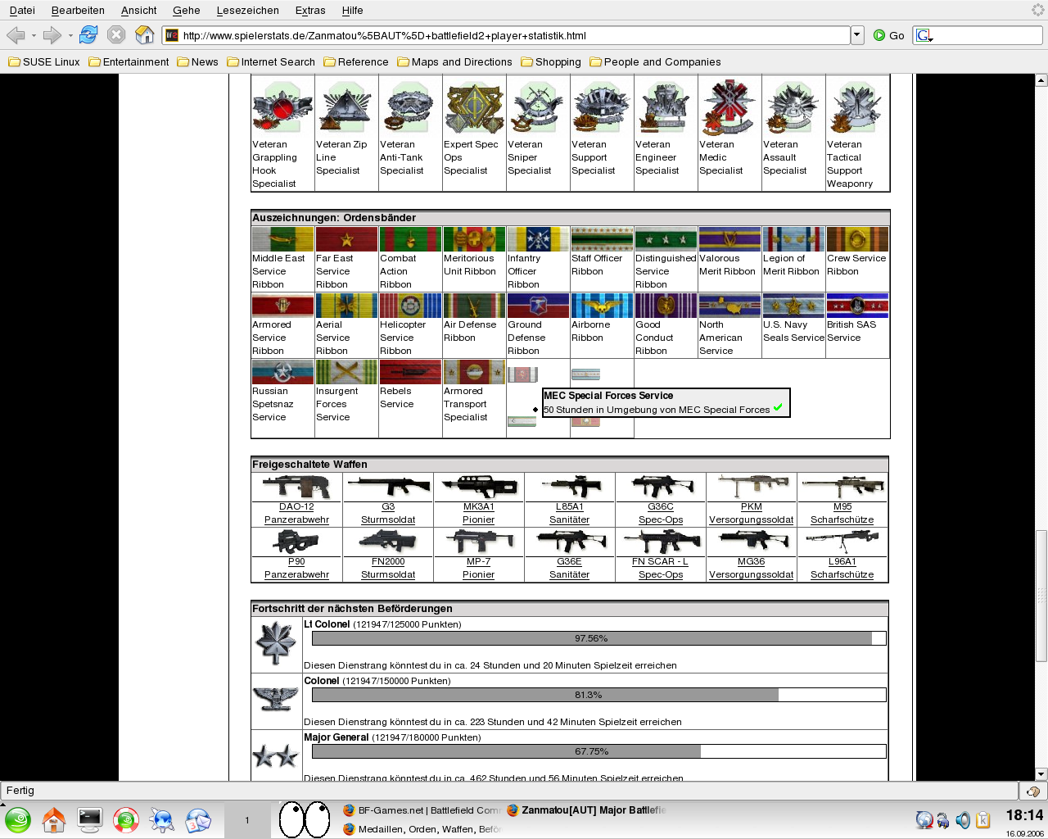Screen dimensions: 1048x839
Task: Click the 18:14 panel clock
Action: pos(1024,815)
